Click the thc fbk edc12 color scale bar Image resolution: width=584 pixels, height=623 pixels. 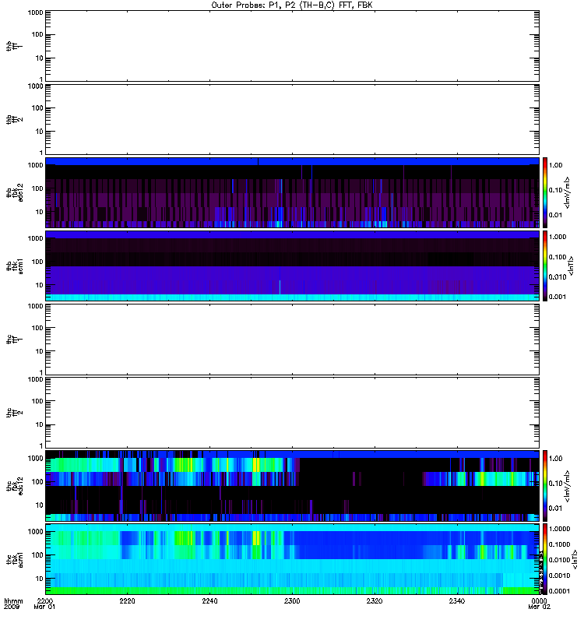(x=545, y=486)
